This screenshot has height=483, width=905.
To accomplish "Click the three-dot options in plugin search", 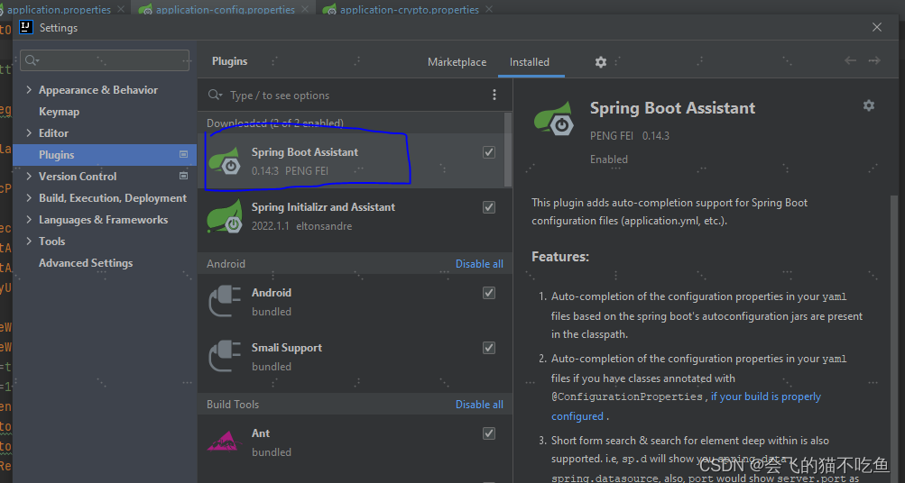I will [494, 96].
